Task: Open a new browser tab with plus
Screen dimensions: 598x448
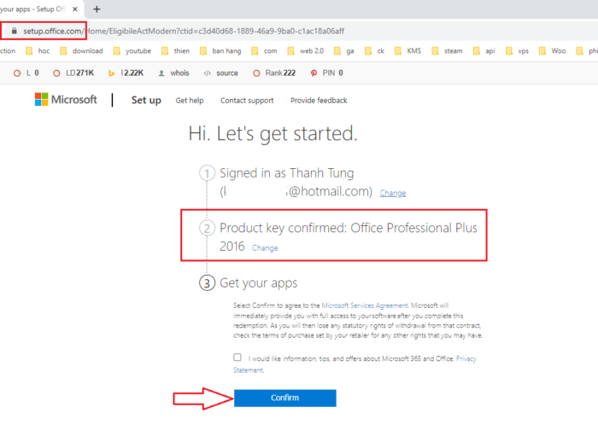Action: 97,9
